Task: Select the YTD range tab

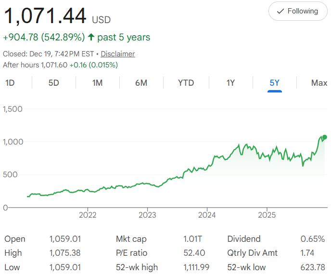Action: click(x=186, y=83)
